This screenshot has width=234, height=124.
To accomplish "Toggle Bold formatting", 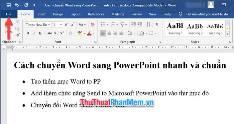I will coord(28,33).
